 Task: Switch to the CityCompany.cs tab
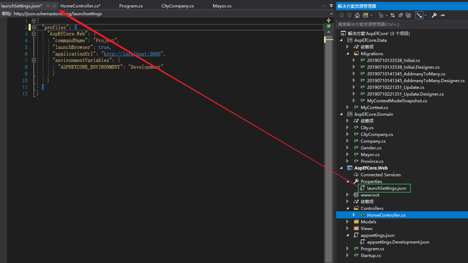178,6
